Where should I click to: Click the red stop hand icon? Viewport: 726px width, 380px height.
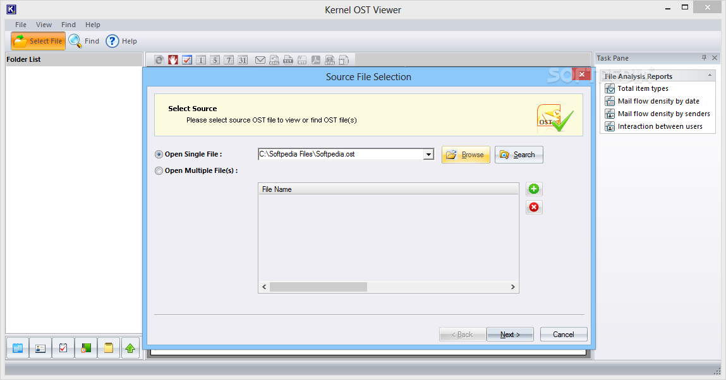point(172,59)
